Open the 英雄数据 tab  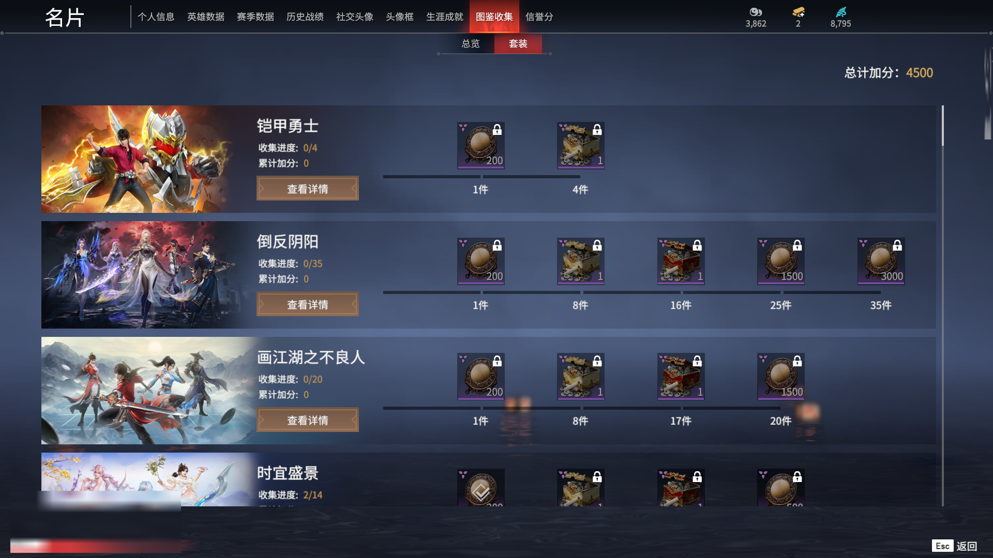pos(206,17)
